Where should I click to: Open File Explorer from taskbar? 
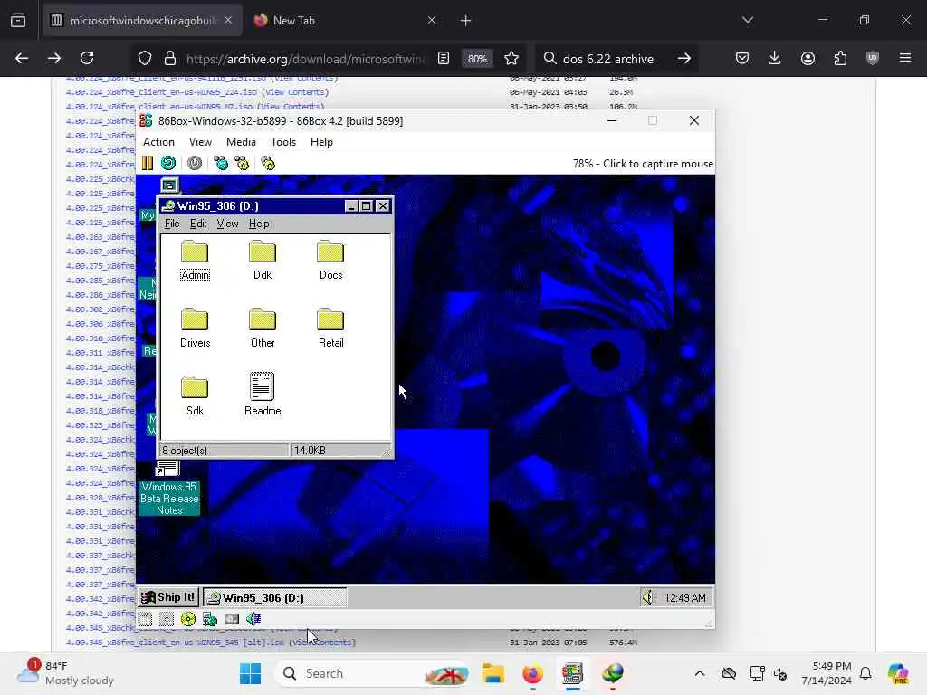(x=492, y=673)
